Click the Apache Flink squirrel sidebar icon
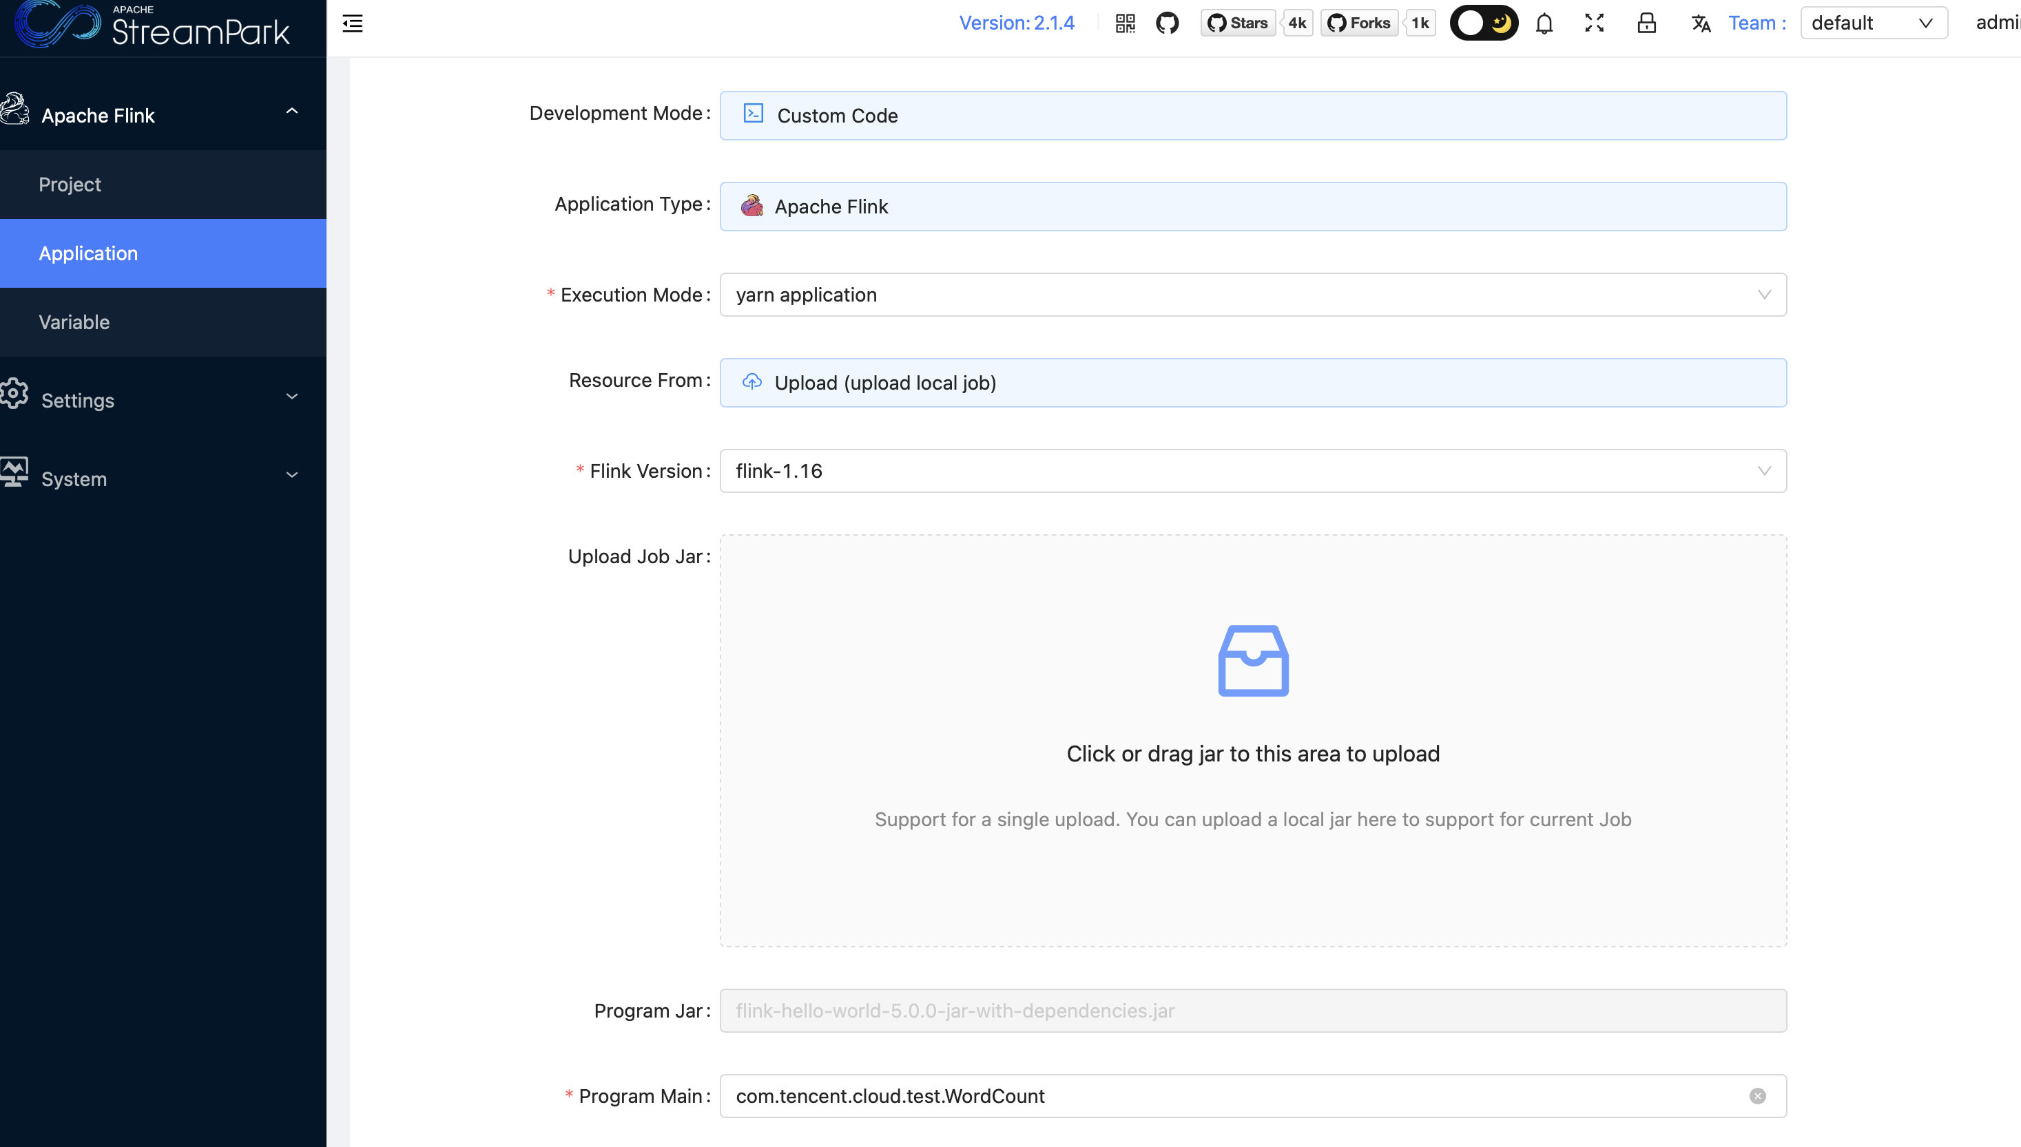The width and height of the screenshot is (2021, 1147). pyautogui.click(x=15, y=109)
